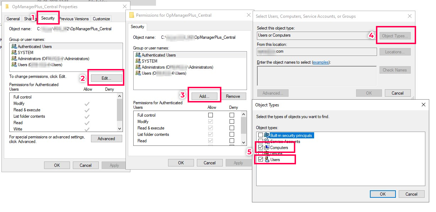Tick Deny checkbox for Read & execute

coord(232,128)
